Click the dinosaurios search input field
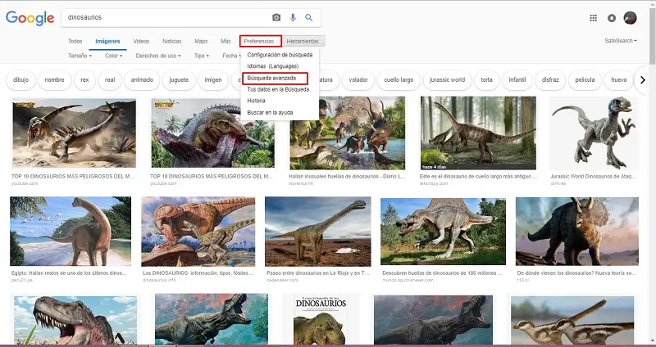 click(x=164, y=17)
